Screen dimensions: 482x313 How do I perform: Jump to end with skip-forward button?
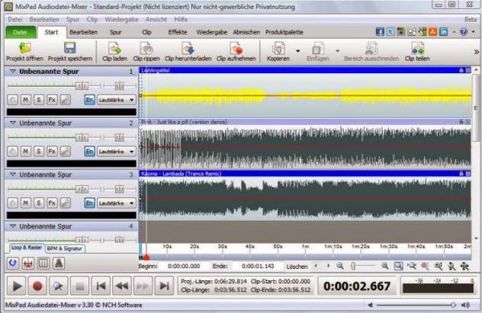click(164, 286)
